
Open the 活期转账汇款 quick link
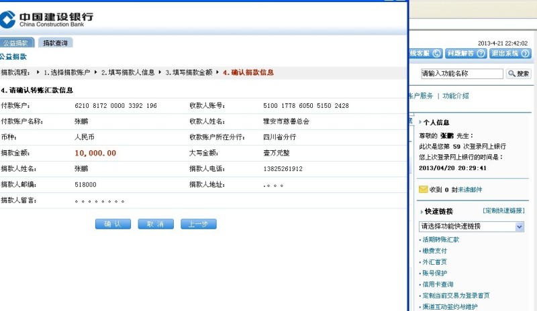pyautogui.click(x=440, y=239)
